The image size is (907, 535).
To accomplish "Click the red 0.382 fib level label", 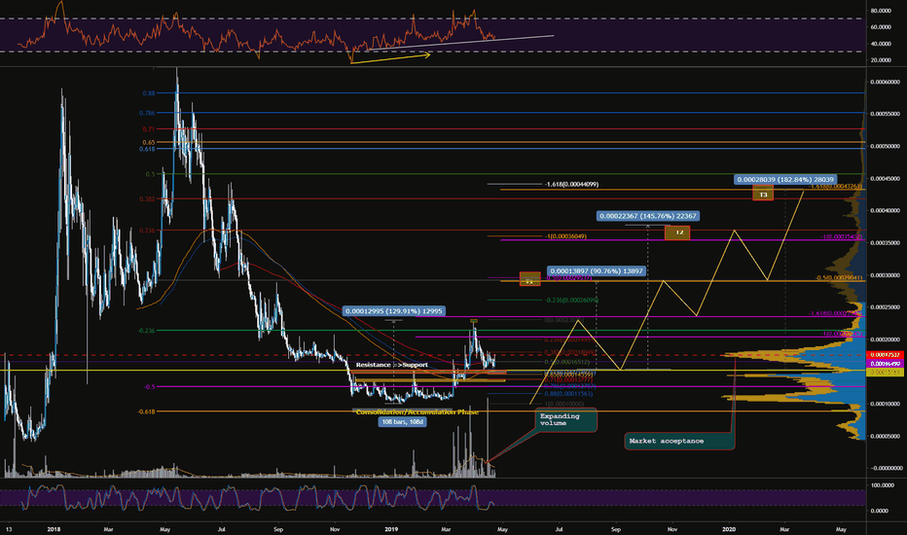I will coord(147,198).
